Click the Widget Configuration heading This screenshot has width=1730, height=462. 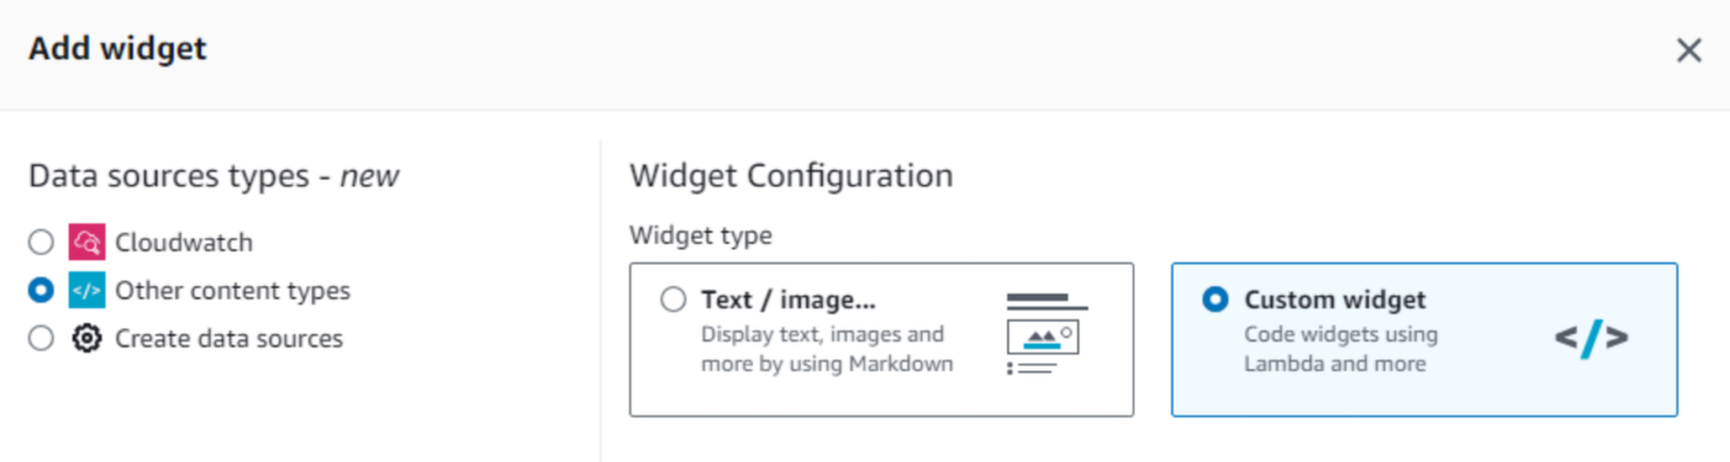790,175
